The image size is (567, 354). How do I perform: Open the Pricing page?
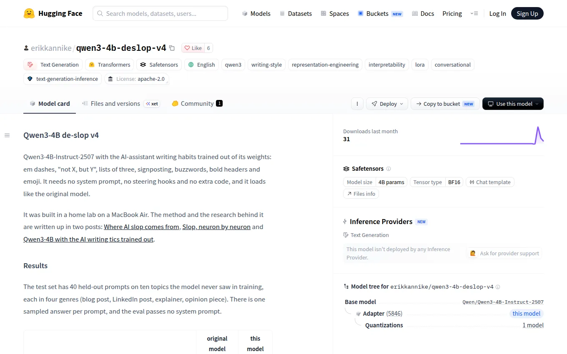[x=452, y=13]
